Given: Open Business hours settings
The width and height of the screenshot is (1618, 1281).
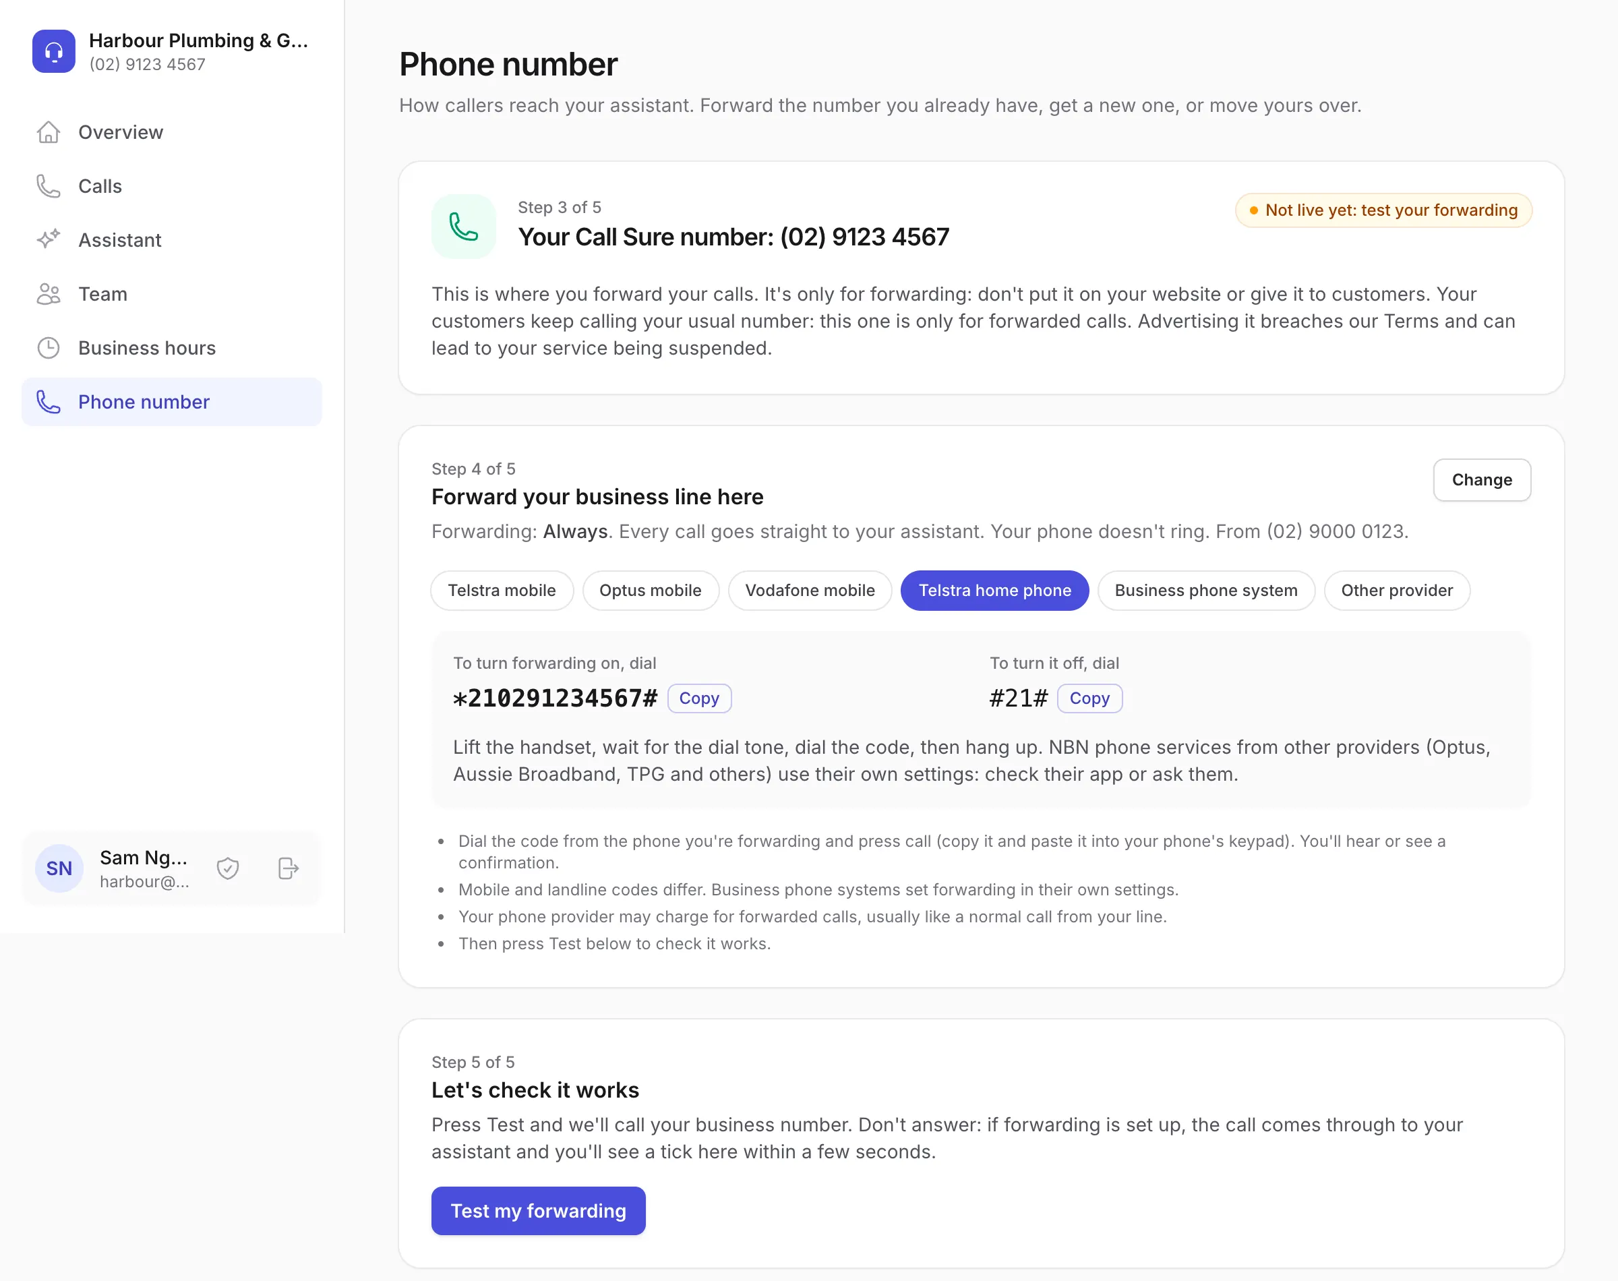Looking at the screenshot, I should pyautogui.click(x=172, y=348).
